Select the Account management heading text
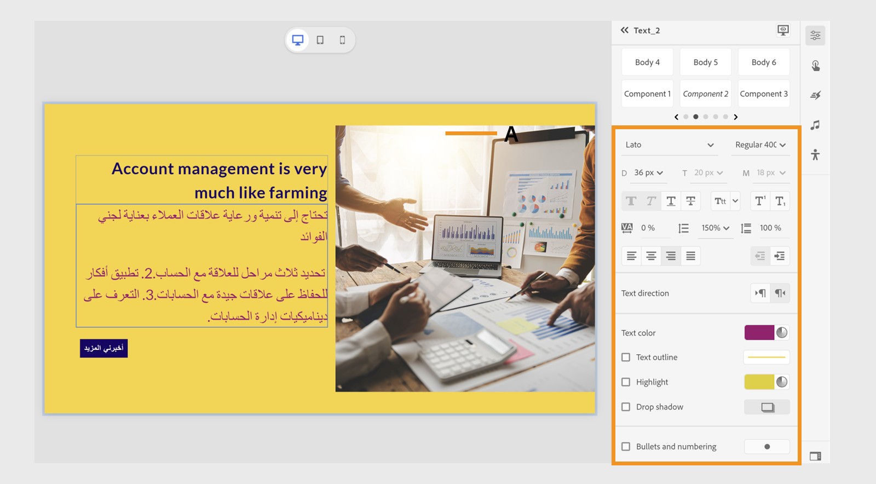The height and width of the screenshot is (484, 876). click(219, 180)
